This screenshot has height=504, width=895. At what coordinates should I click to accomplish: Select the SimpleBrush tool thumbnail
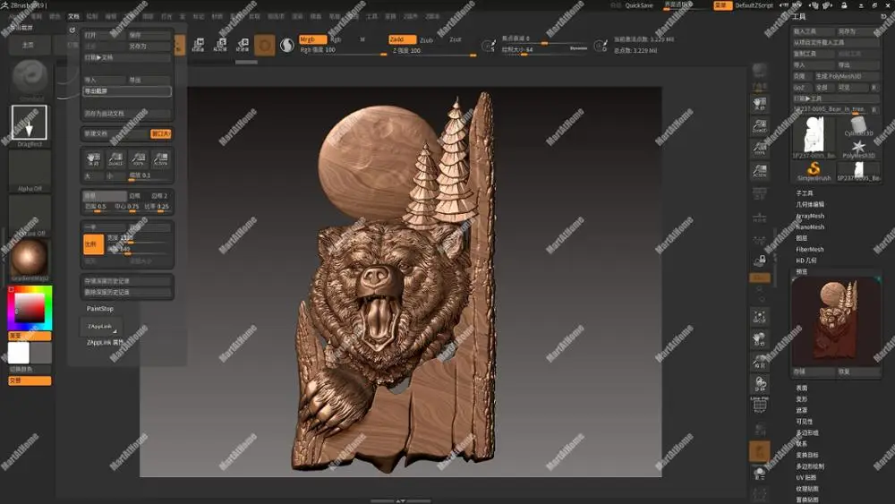tap(814, 171)
